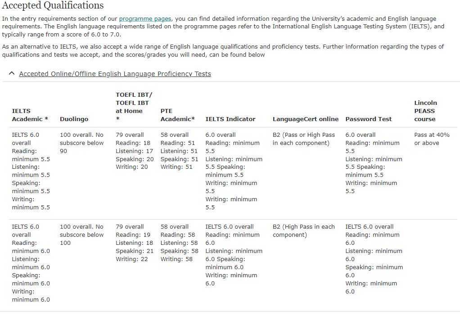Screen dimensions: 460x316
Task: Select Duolingo cell with subscore below 100
Action: (81, 235)
